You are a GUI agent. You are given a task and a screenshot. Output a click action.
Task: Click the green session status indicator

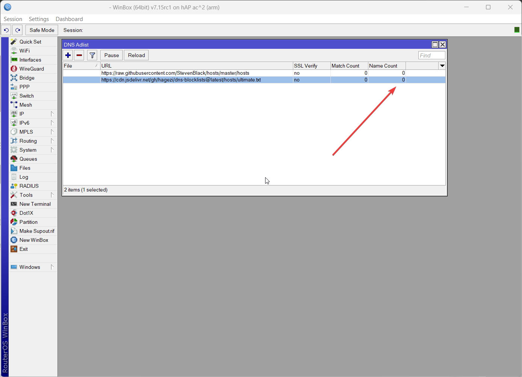(517, 30)
